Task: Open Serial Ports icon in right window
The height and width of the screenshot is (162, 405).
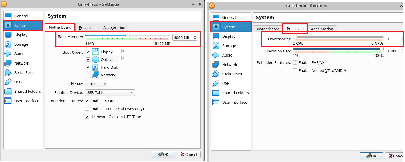Action: click(x=216, y=74)
